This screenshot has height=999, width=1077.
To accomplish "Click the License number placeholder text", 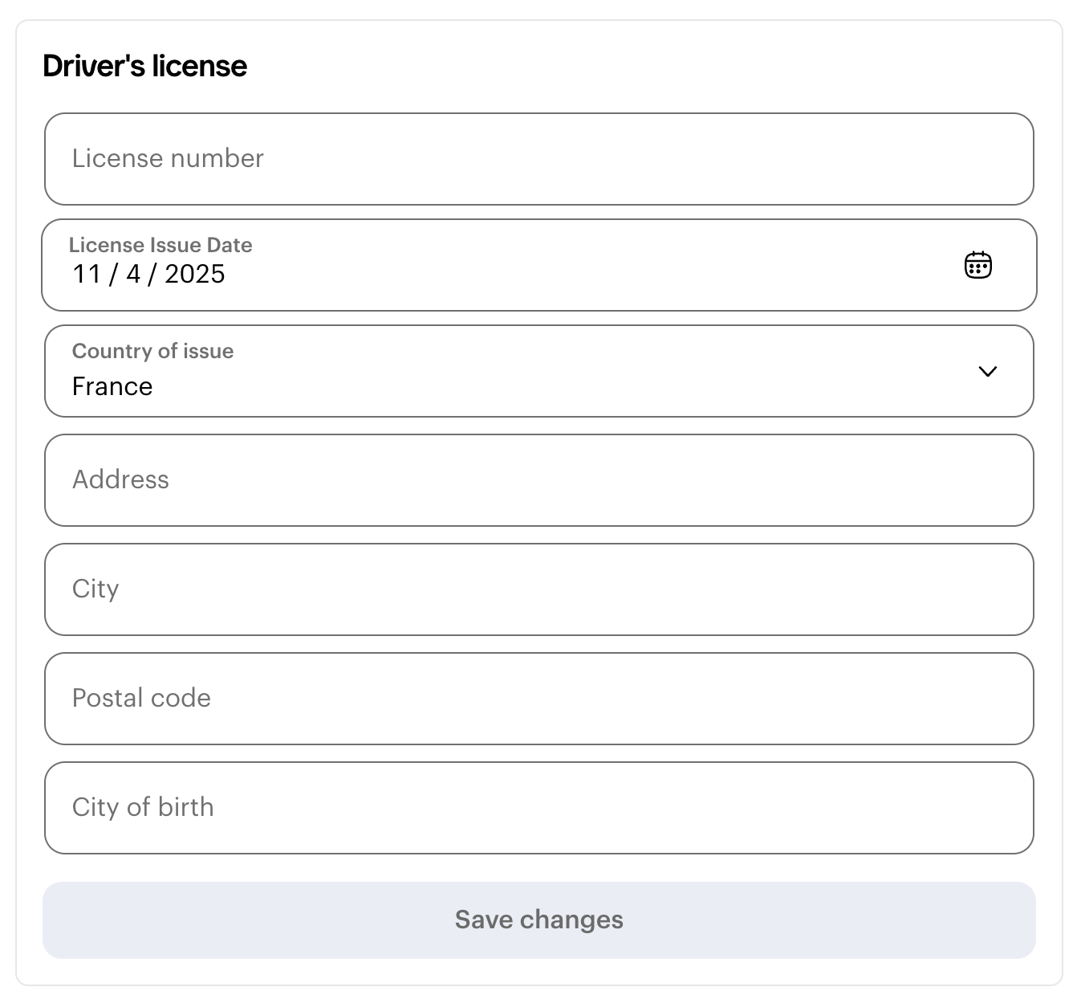I will [168, 158].
